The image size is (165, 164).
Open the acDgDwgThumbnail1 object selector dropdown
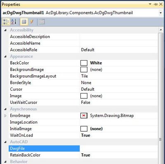(x=160, y=13)
